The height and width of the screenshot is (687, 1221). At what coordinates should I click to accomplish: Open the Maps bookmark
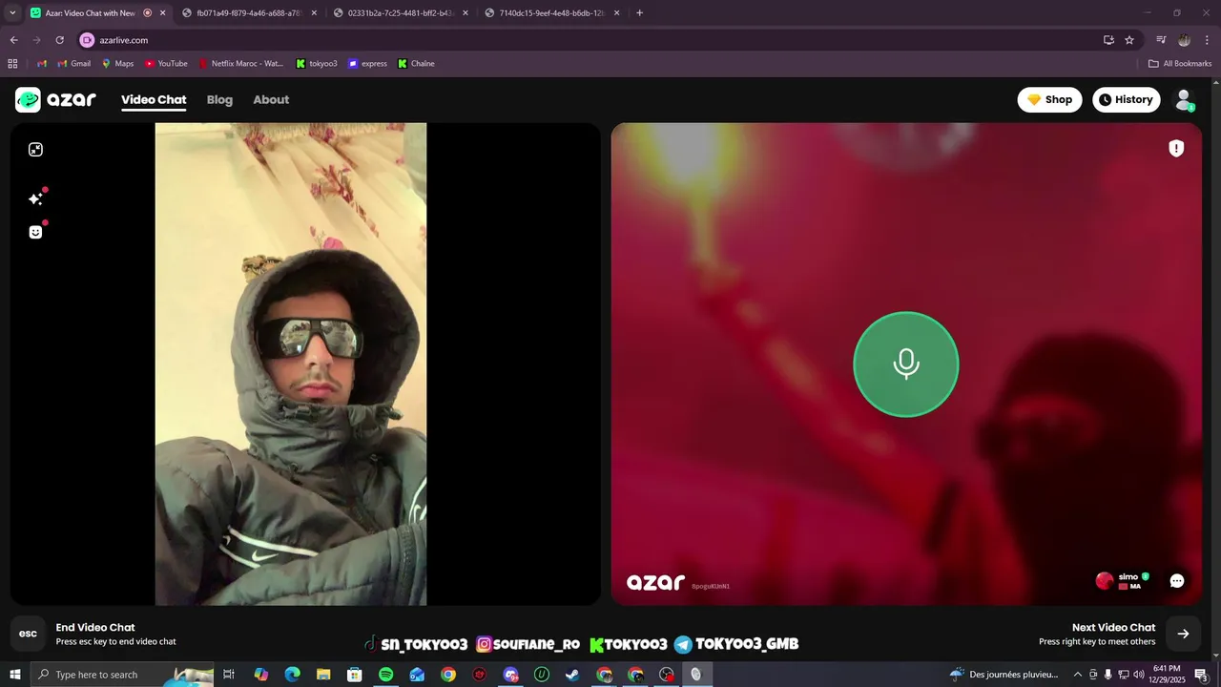point(117,64)
